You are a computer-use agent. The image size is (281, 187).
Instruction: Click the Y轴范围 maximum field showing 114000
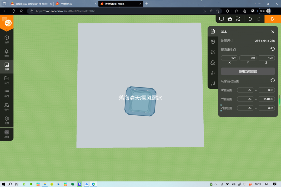tap(266, 99)
